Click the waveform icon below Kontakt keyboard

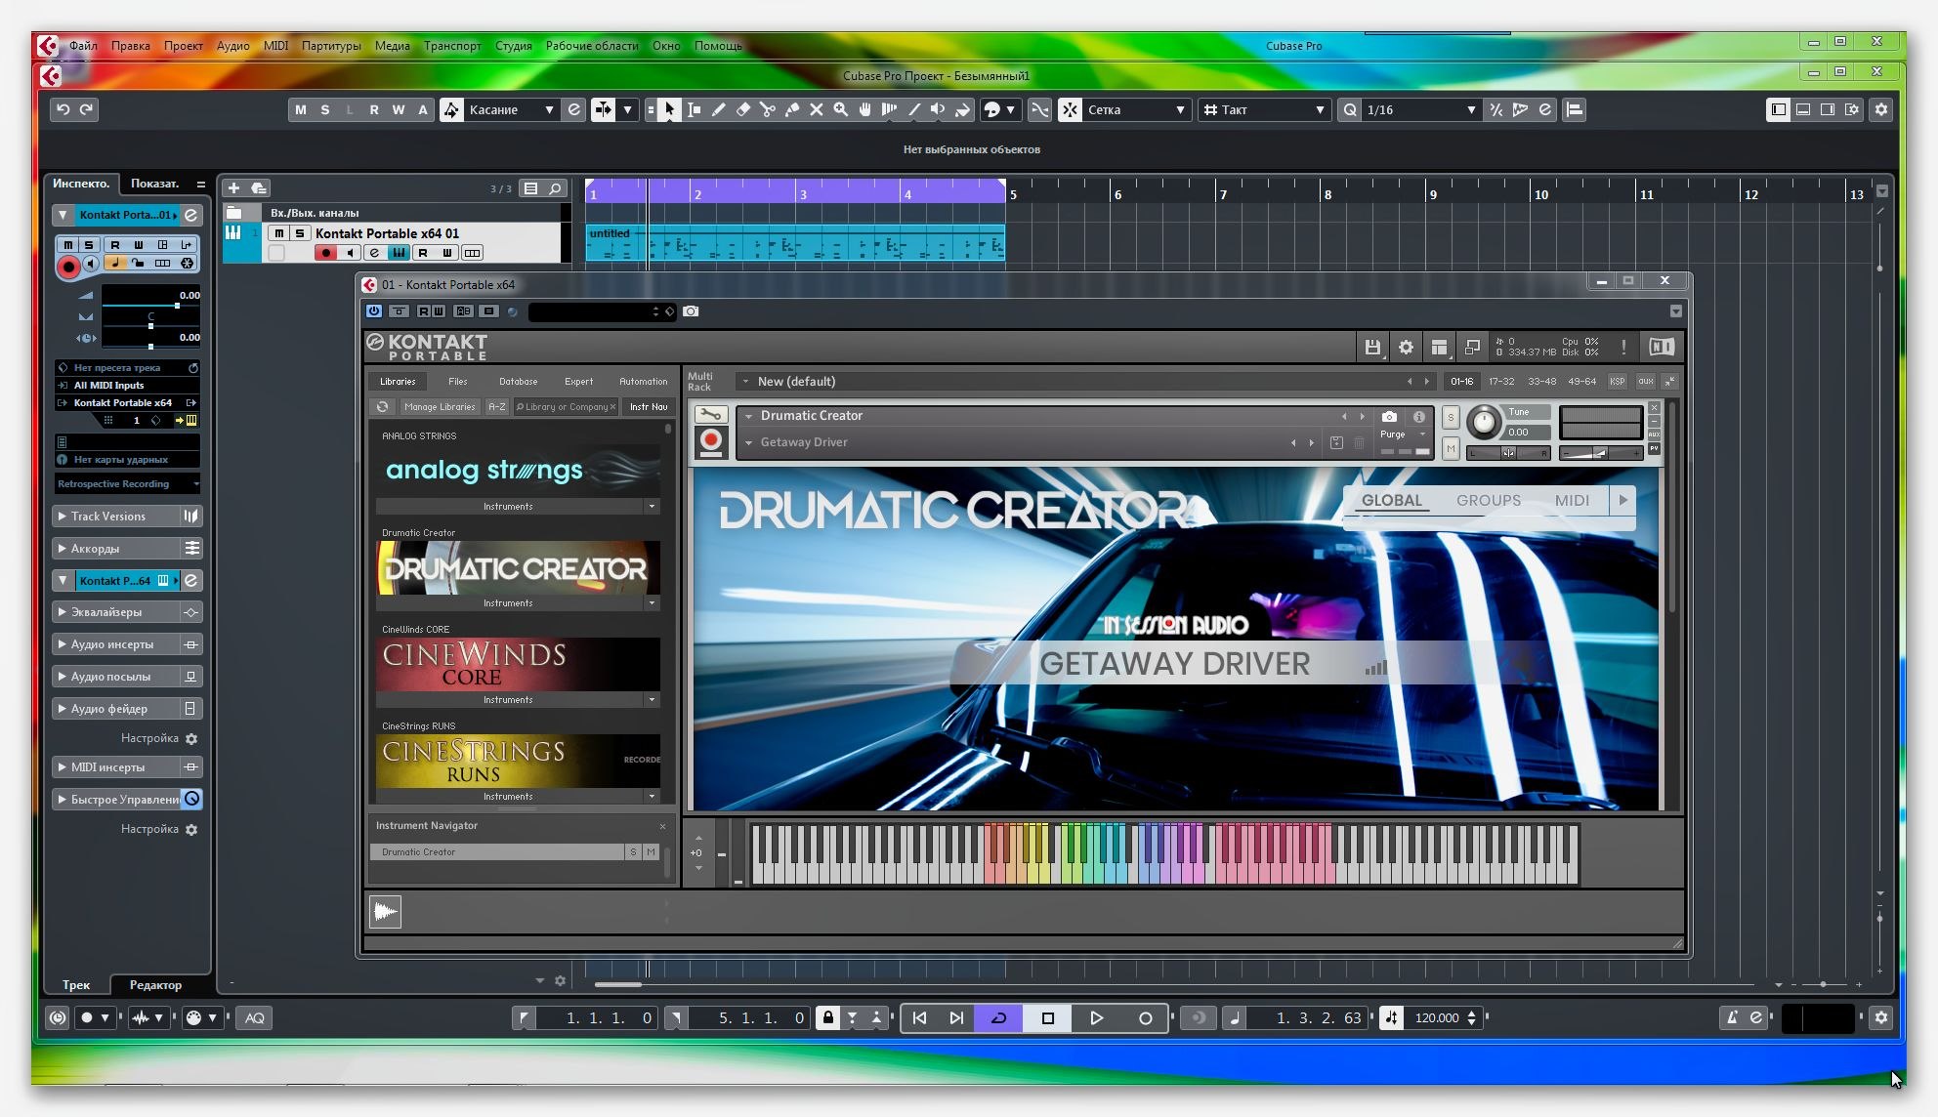coord(386,912)
